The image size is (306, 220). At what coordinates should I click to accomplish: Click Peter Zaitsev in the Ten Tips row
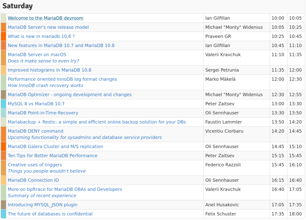pos(220,156)
